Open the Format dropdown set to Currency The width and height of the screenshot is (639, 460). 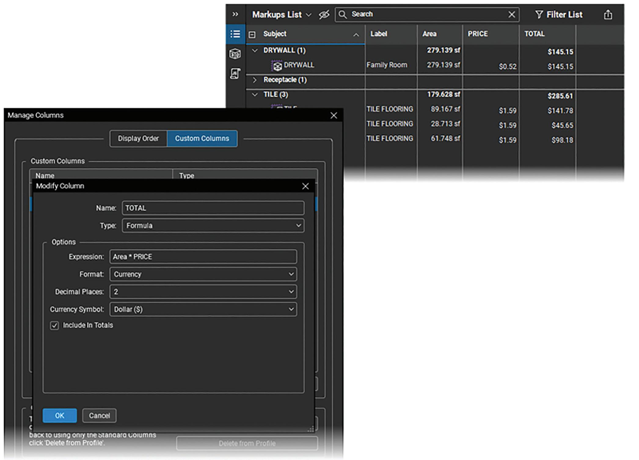pyautogui.click(x=203, y=274)
